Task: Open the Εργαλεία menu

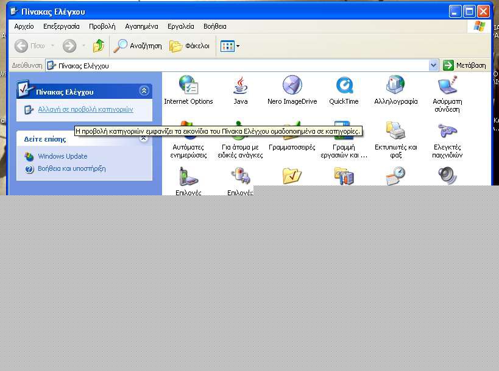Action: pos(180,26)
